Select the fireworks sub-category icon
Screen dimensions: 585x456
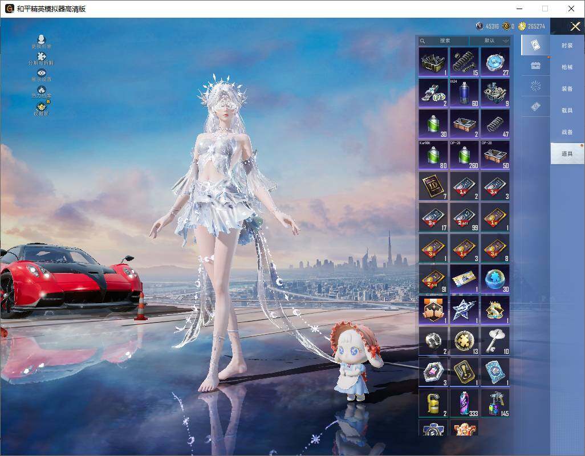(x=535, y=86)
